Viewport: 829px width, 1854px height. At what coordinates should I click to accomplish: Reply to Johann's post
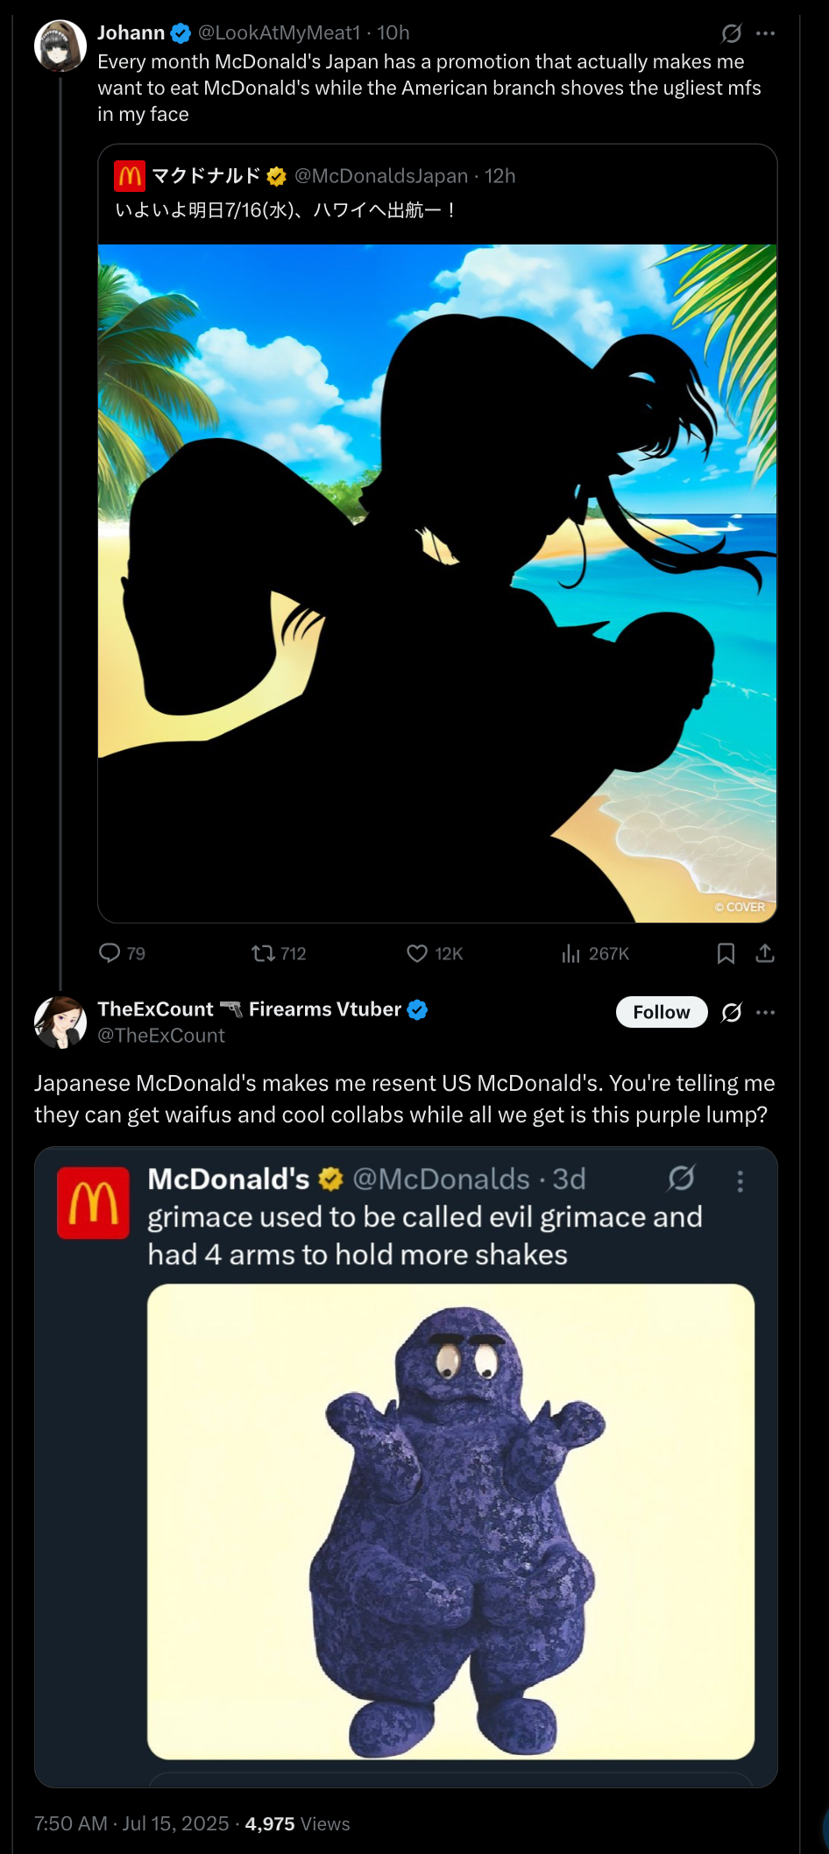tap(110, 953)
